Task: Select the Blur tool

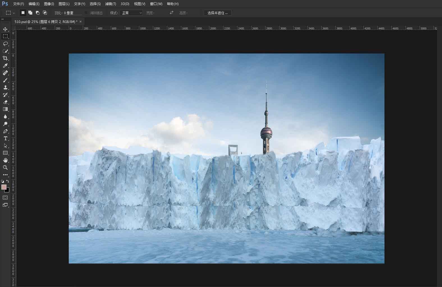Action: [5, 116]
